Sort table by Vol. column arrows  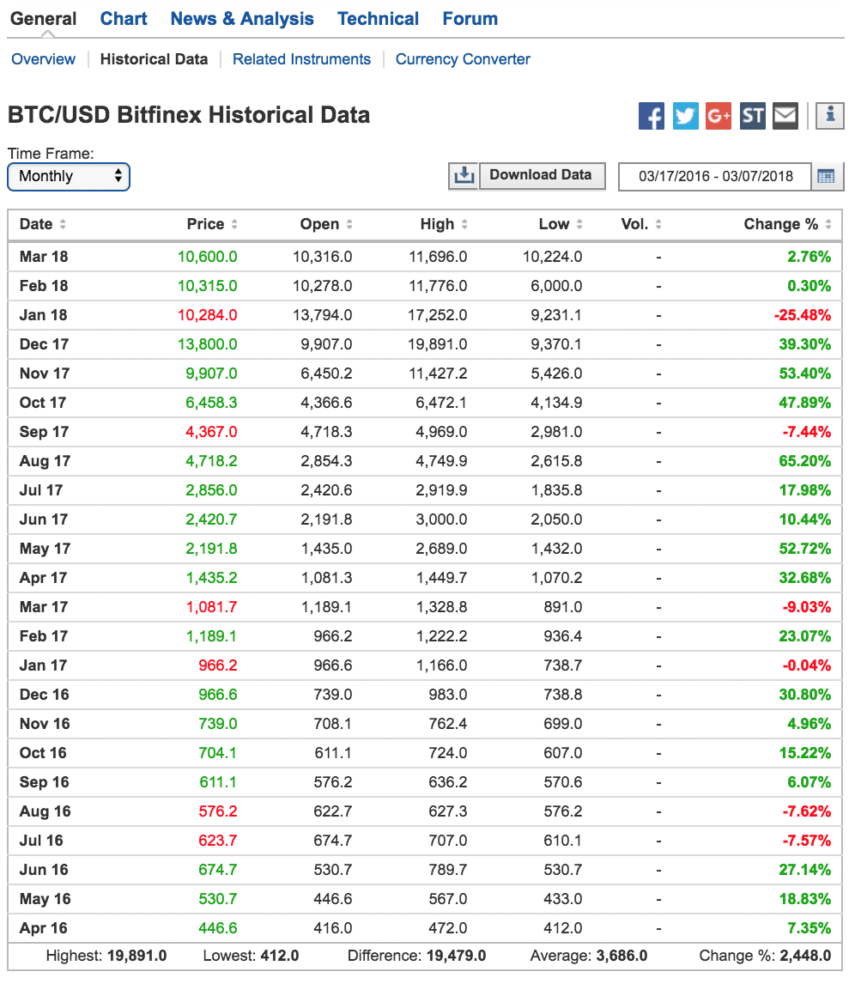point(658,224)
